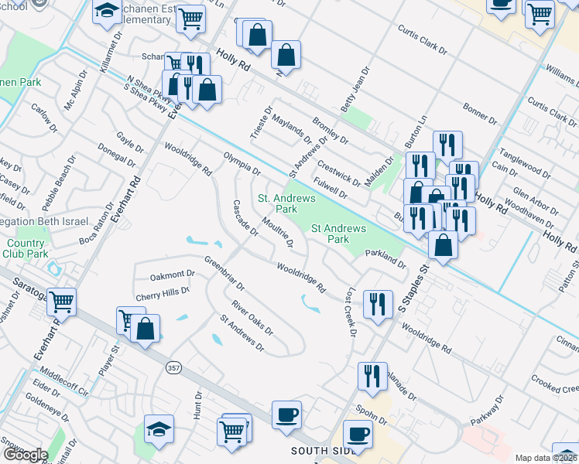Click the Middlecoff Cir label
The height and width of the screenshot is (464, 579).
point(64,381)
